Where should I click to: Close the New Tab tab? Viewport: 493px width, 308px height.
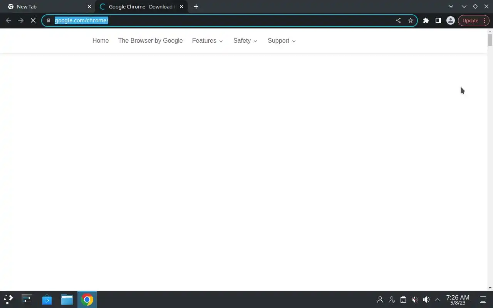[x=89, y=7]
